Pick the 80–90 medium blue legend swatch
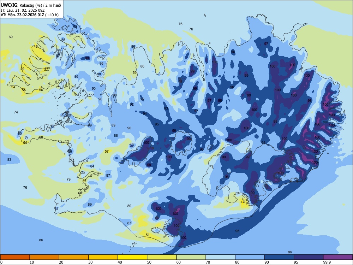 pos(250,257)
